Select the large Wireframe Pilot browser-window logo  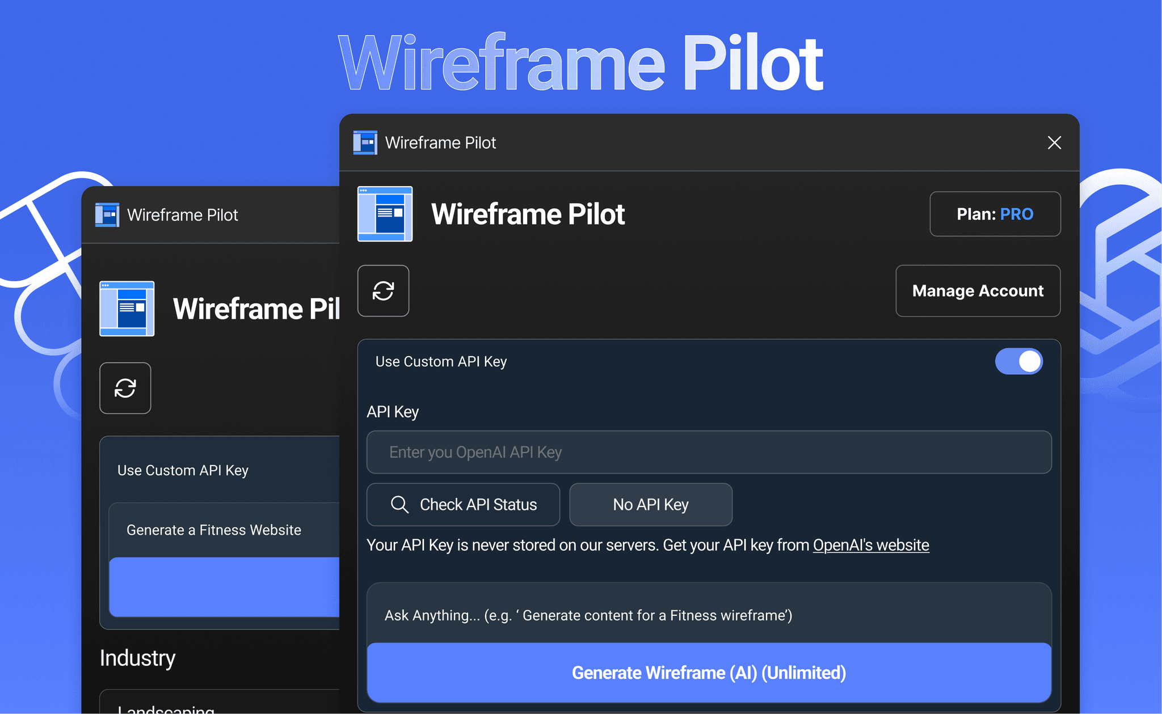click(x=384, y=214)
